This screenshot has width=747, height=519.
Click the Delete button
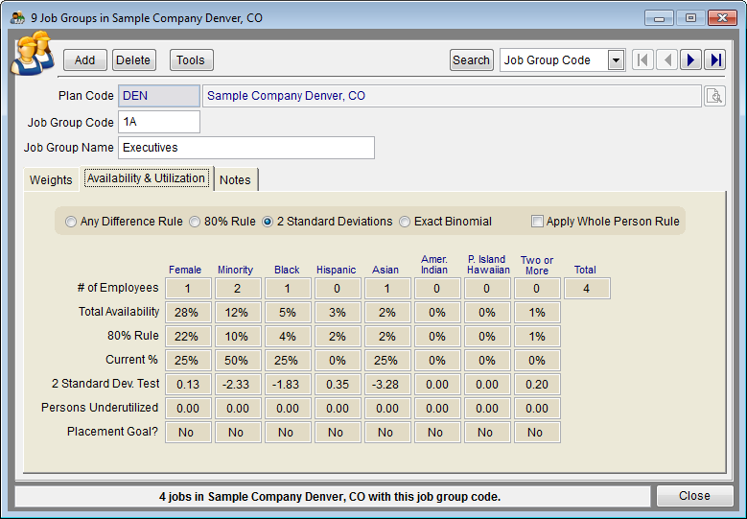point(134,60)
